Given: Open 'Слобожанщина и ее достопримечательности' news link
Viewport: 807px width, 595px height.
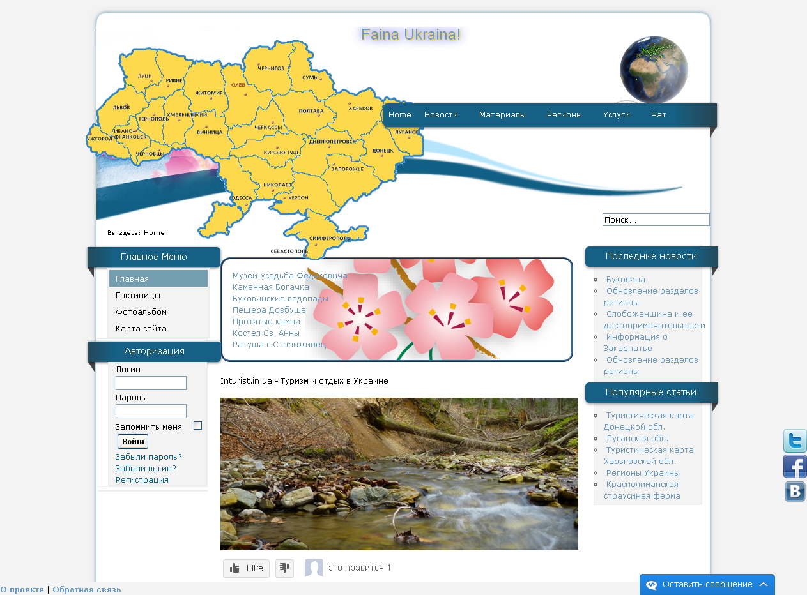Looking at the screenshot, I should 654,320.
